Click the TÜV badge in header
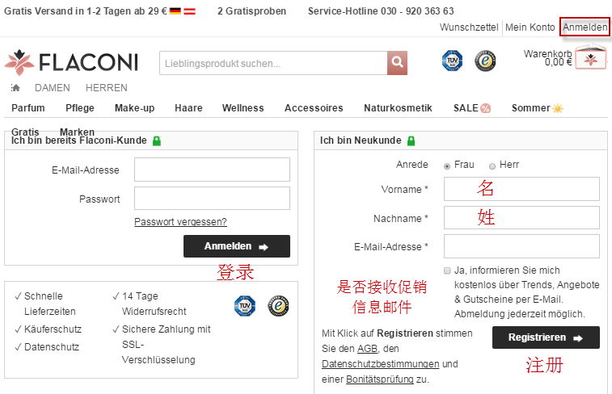 click(452, 61)
